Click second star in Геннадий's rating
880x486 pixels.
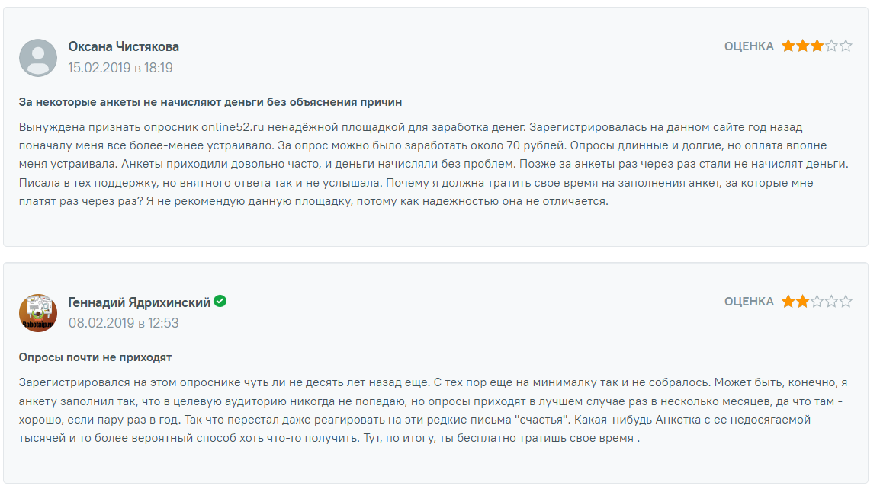[802, 302]
